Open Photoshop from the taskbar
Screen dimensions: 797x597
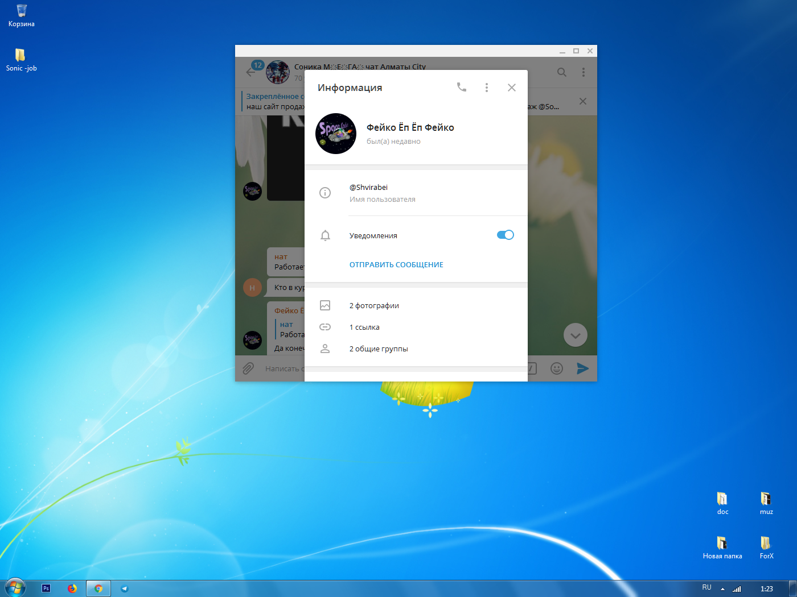(x=46, y=588)
